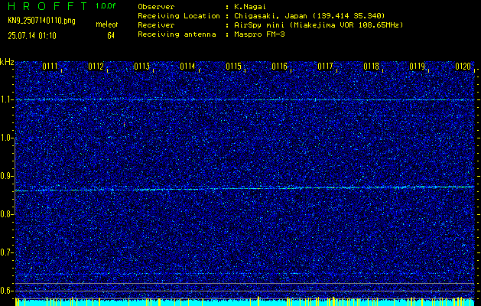Click the 1.0 kHz axis label
Image resolution: width=481 pixels, height=306 pixels.
(x=6, y=138)
